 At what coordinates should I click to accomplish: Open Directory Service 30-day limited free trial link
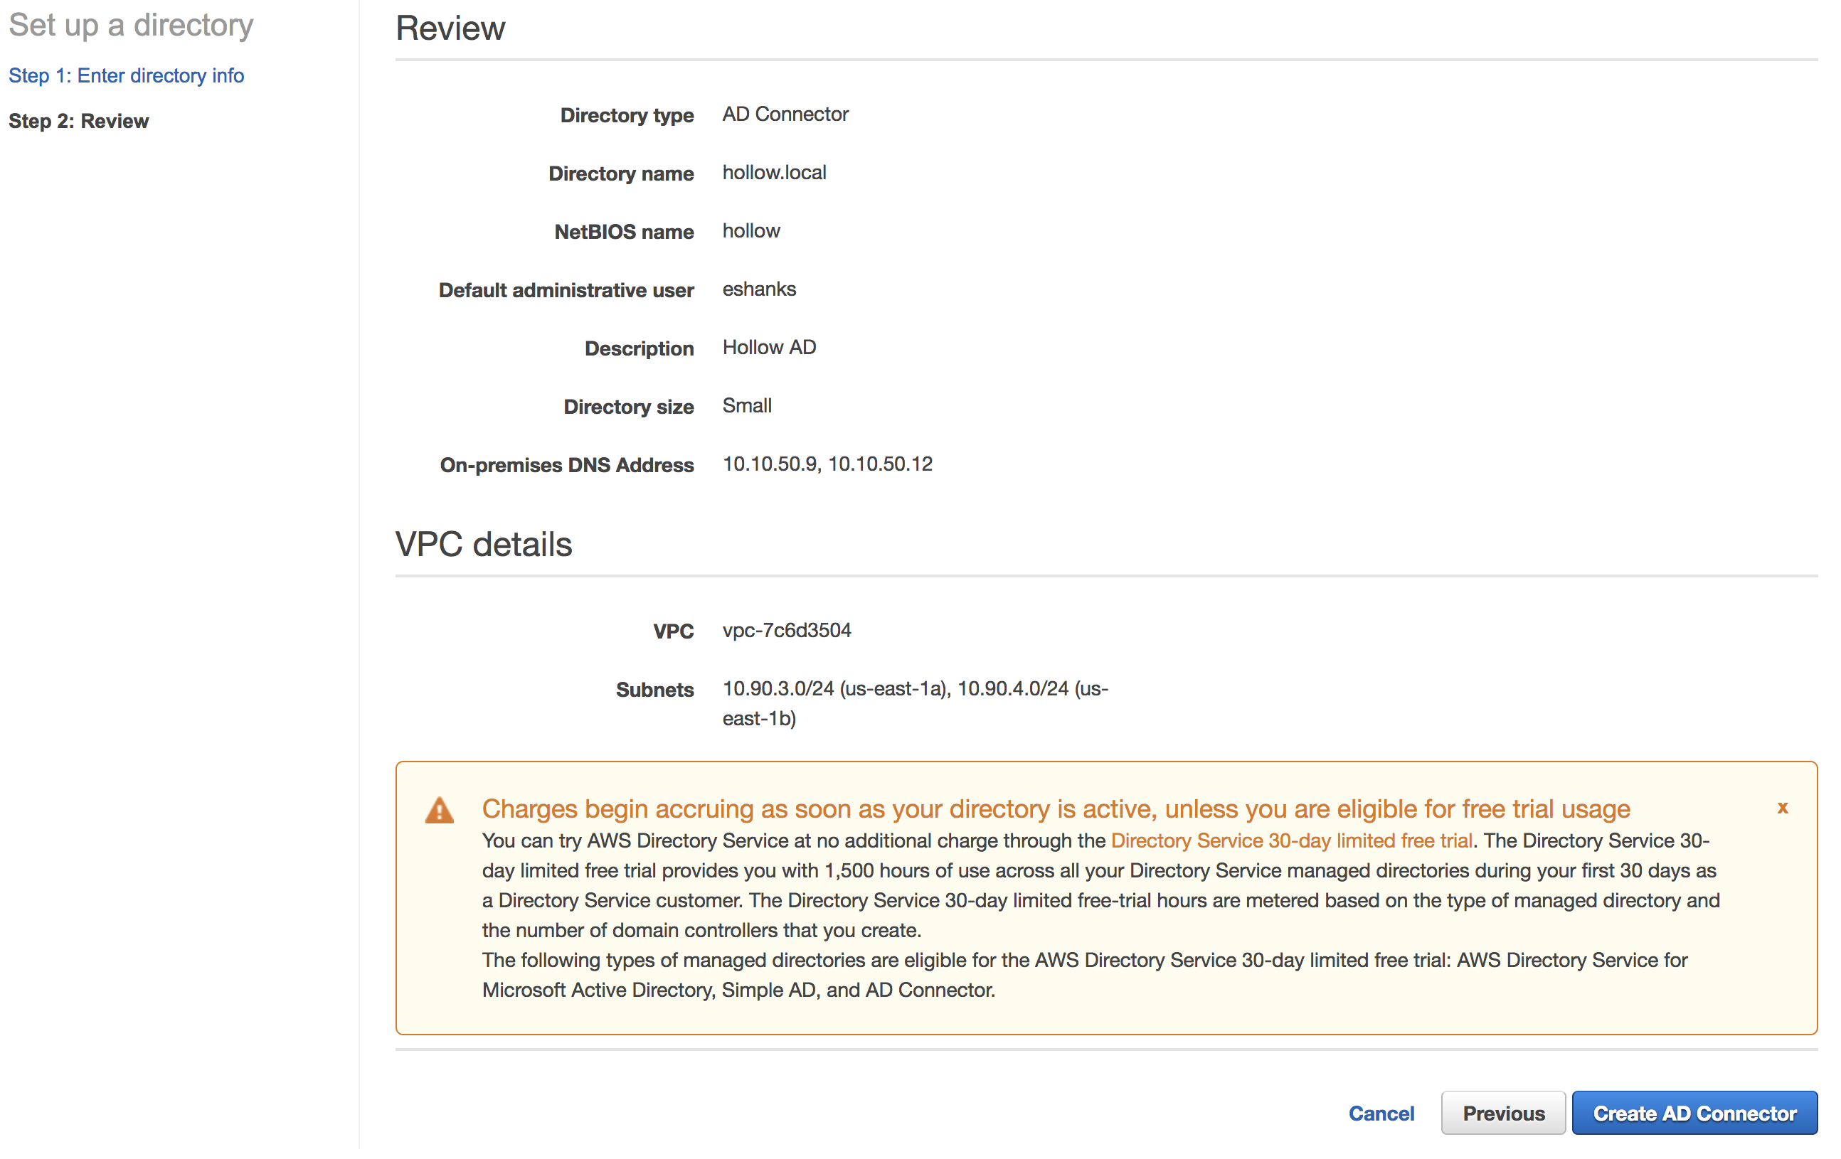(x=1291, y=840)
